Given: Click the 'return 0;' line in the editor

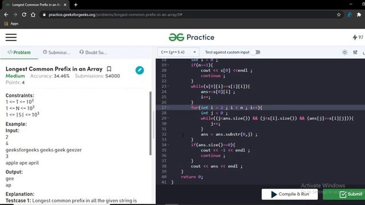Looking at the screenshot, I should 192,177.
